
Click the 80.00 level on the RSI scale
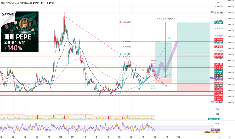coord(217,123)
